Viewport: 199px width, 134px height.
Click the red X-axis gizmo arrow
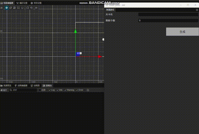pos(100,56)
